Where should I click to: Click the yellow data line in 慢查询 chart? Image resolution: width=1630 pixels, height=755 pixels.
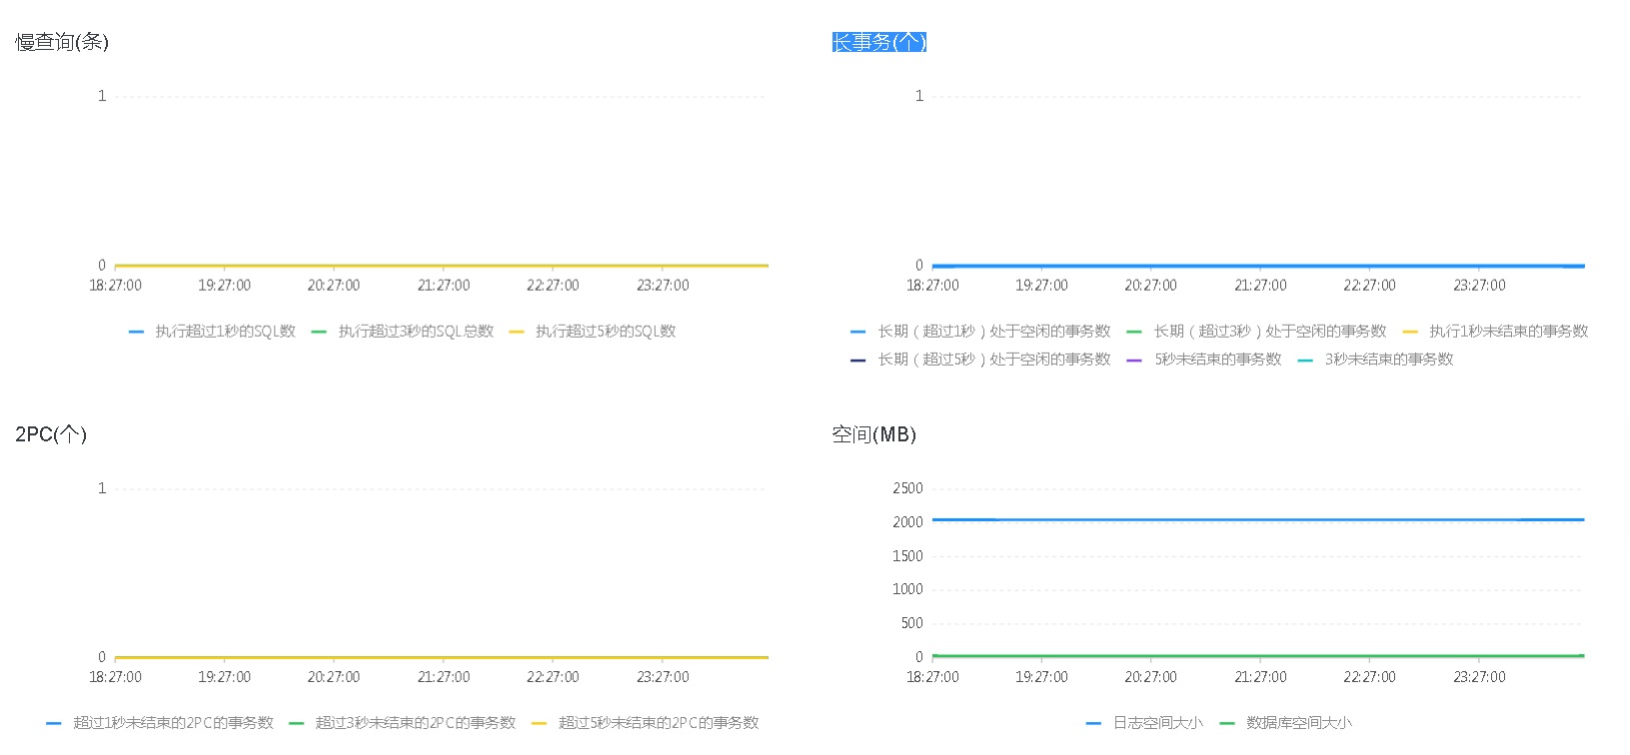click(440, 266)
